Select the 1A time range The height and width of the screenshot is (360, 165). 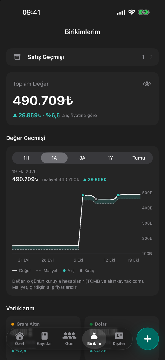click(x=54, y=158)
